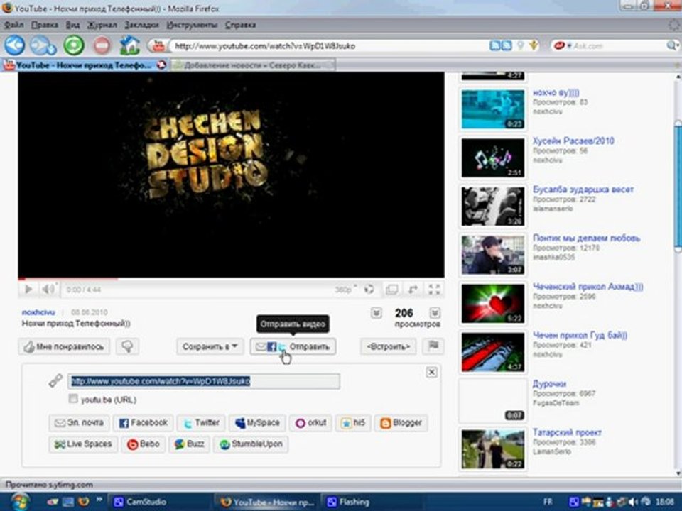Click the yellow bookmark icon in address bar

(534, 45)
